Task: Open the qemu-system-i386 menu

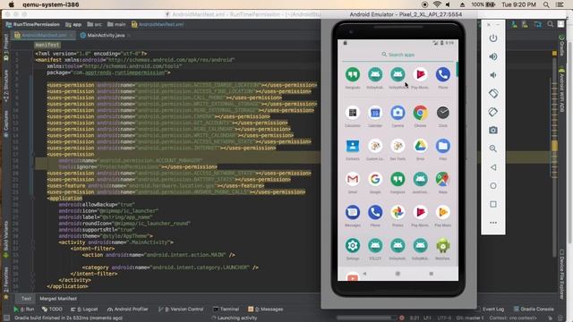Action: click(x=50, y=4)
